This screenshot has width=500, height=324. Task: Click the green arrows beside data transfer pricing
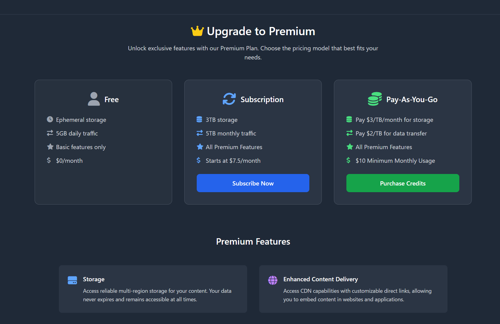[x=349, y=133]
